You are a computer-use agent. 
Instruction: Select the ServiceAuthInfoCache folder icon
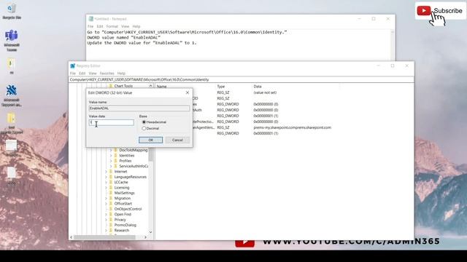pos(115,166)
